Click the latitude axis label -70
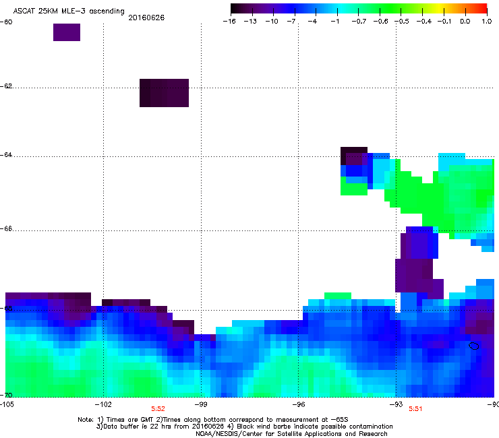 (x=6, y=395)
